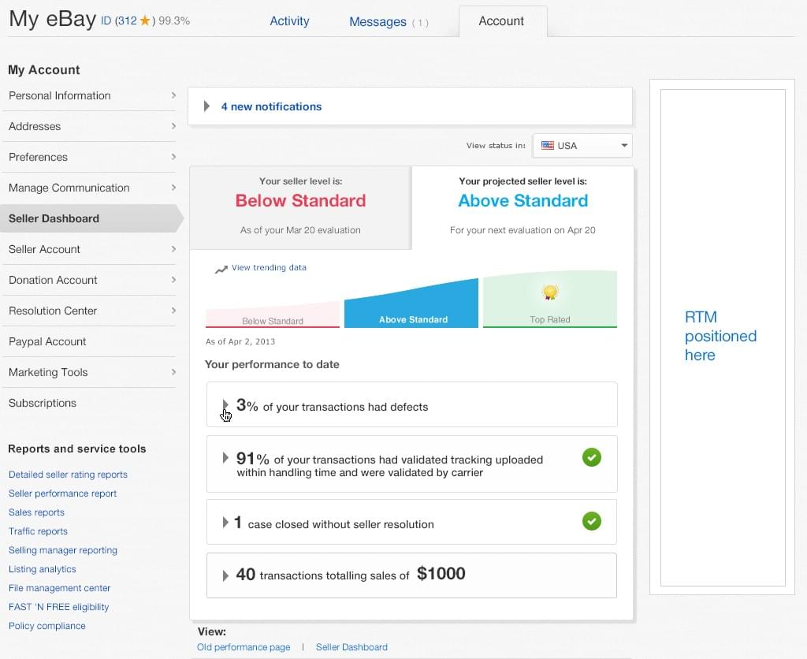Open Traffic reports link
This screenshot has width=807, height=659.
38,531
